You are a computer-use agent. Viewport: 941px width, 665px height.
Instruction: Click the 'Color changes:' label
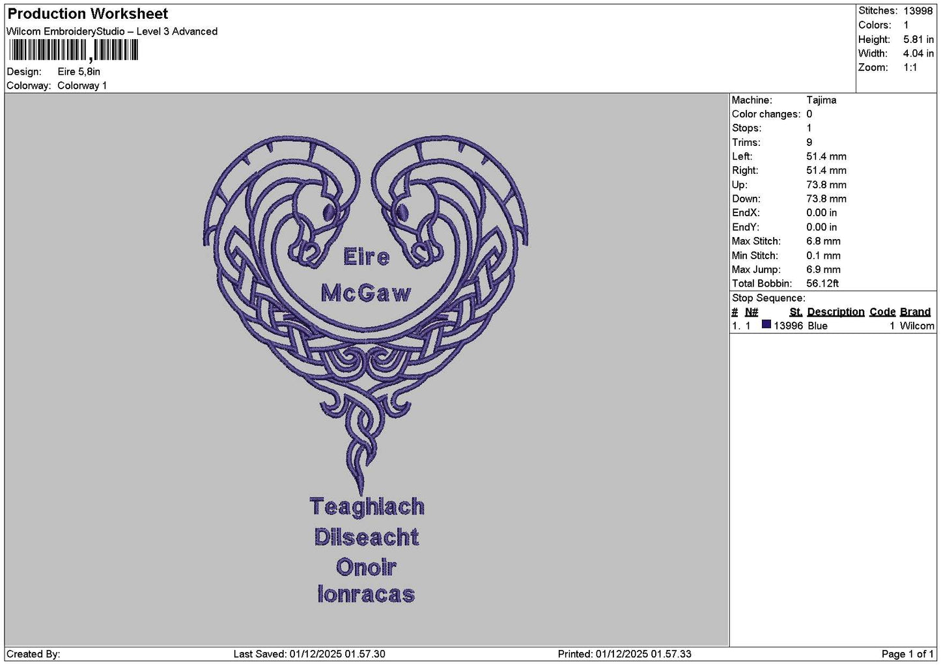(766, 114)
